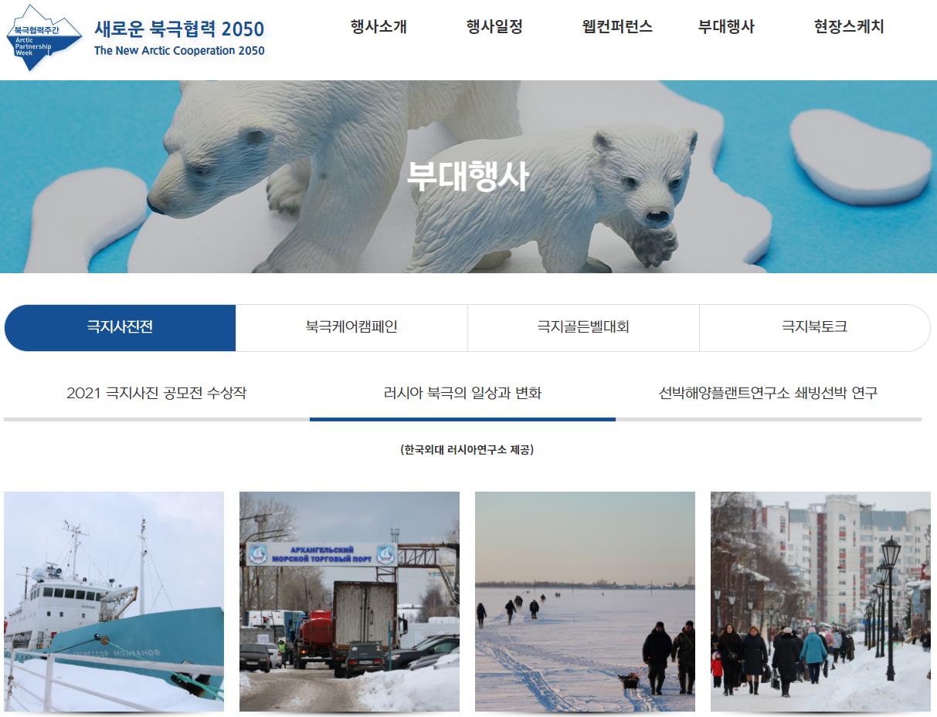Switch to the 북극케어캠페인 tab

pyautogui.click(x=351, y=327)
